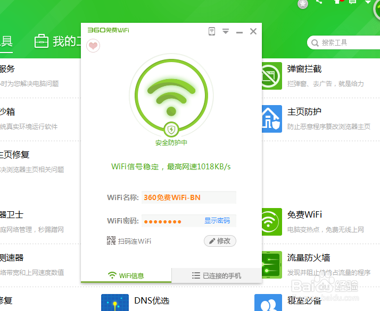The height and width of the screenshot is (311, 380).
Task: Open 主页防护 tool icon
Action: pos(271,119)
